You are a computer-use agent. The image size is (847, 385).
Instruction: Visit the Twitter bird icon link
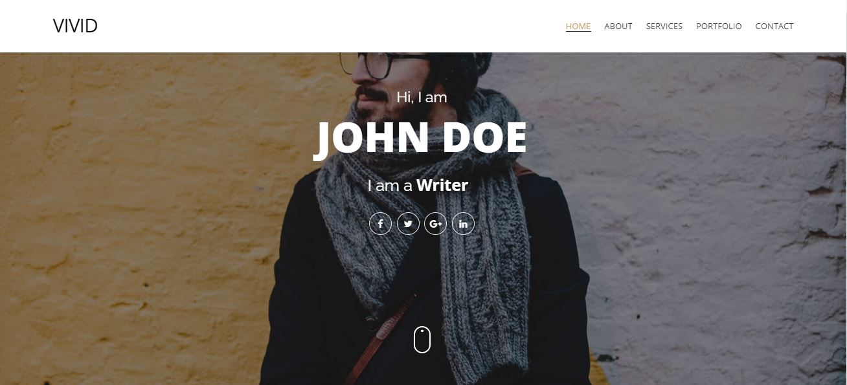coord(408,224)
